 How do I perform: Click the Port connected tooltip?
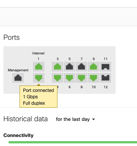click(x=39, y=96)
